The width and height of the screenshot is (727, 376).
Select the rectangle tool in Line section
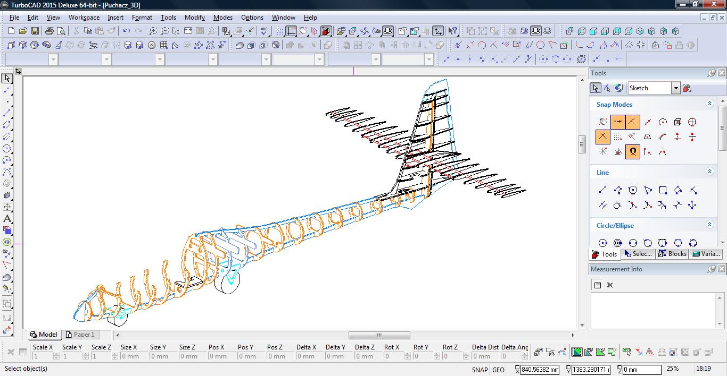[x=663, y=190]
